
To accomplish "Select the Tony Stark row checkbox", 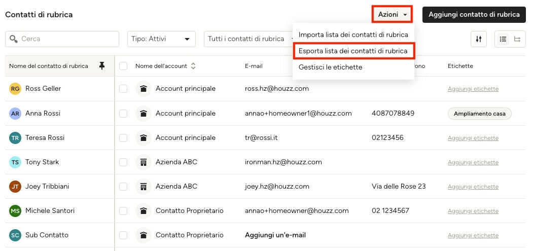I will click(x=123, y=162).
